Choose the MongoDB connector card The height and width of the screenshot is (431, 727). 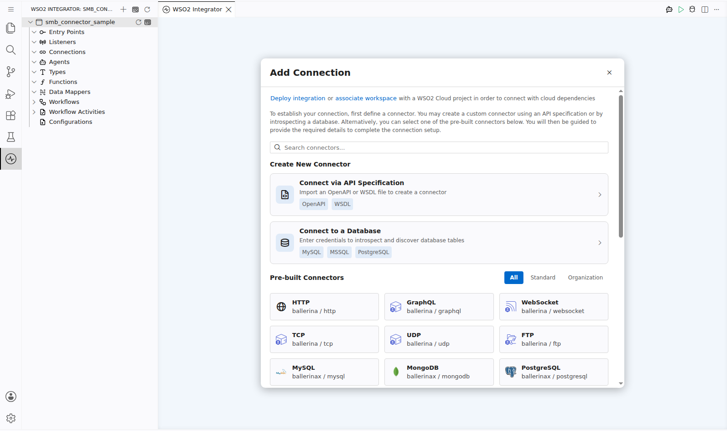(x=439, y=372)
